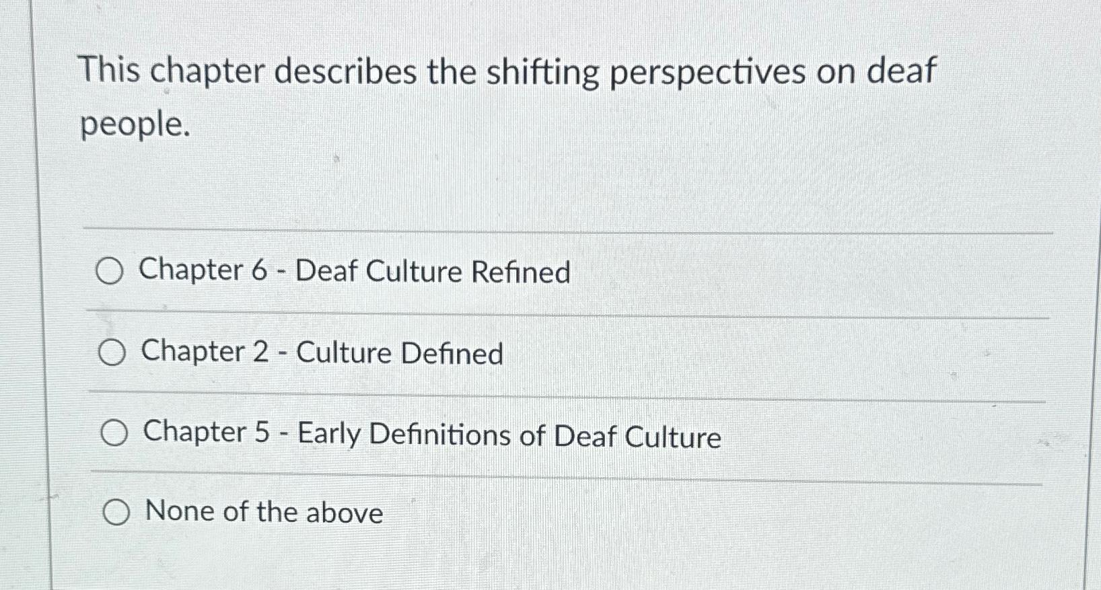Viewport: 1101px width, 590px height.
Task: Click the Chapter 2 answer label text
Action: coord(321,353)
